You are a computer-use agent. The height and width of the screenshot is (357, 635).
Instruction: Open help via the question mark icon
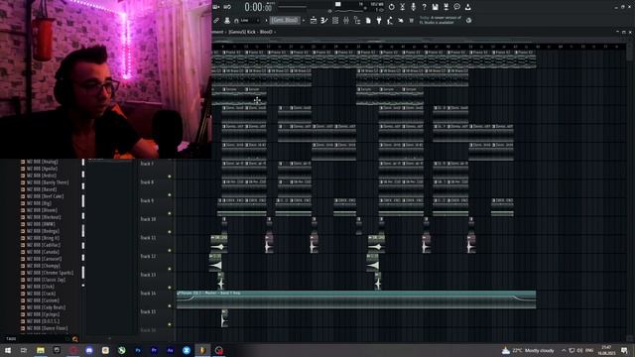click(424, 7)
